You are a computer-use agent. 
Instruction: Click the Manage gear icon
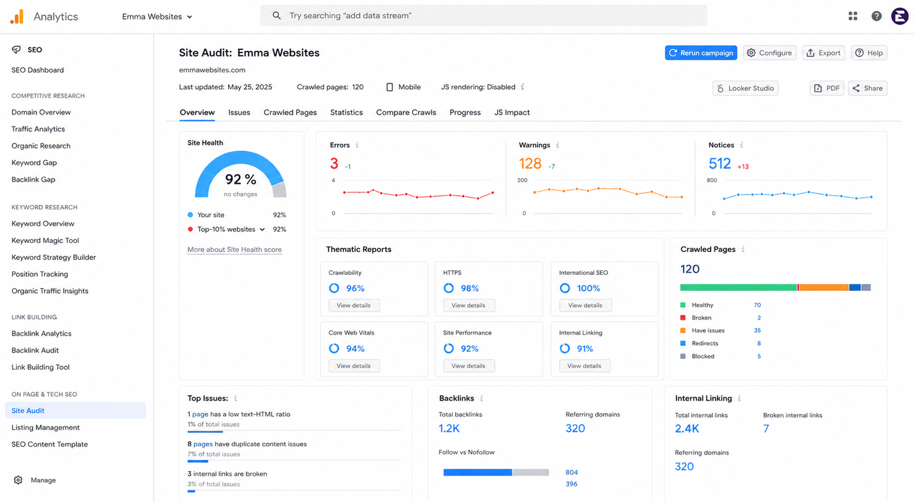[18, 480]
